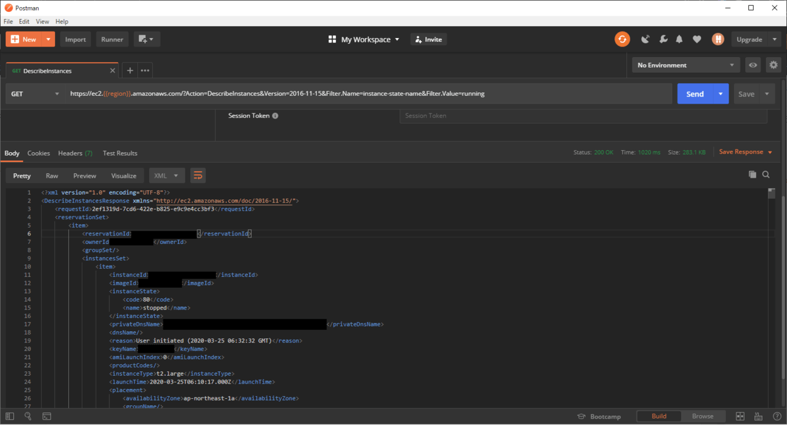This screenshot has width=787, height=425.
Task: Click the Session Token input field
Action: click(x=583, y=116)
